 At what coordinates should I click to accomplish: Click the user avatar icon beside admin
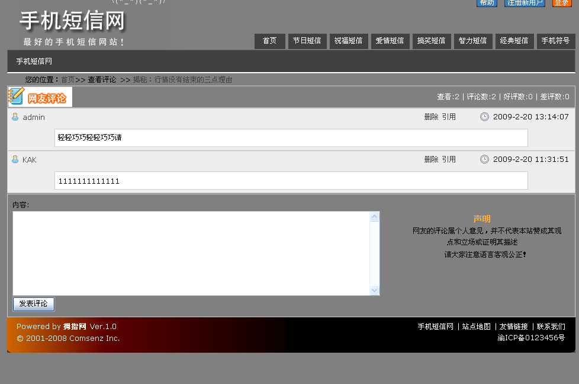click(x=15, y=117)
